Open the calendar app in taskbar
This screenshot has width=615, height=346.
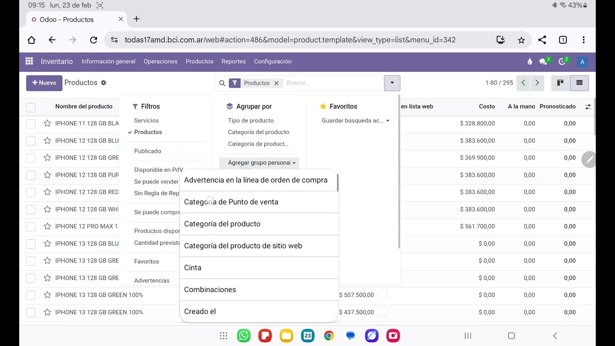tap(307, 335)
